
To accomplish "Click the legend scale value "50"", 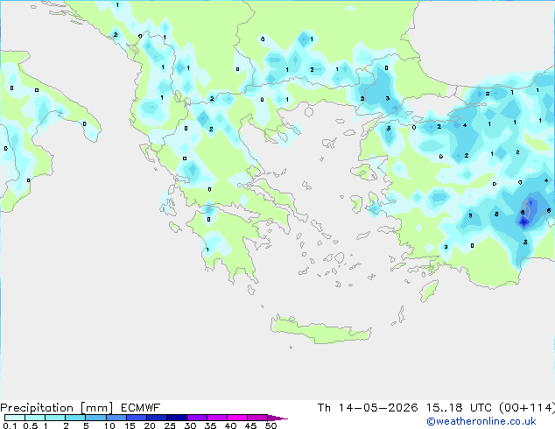I will click(x=270, y=425).
